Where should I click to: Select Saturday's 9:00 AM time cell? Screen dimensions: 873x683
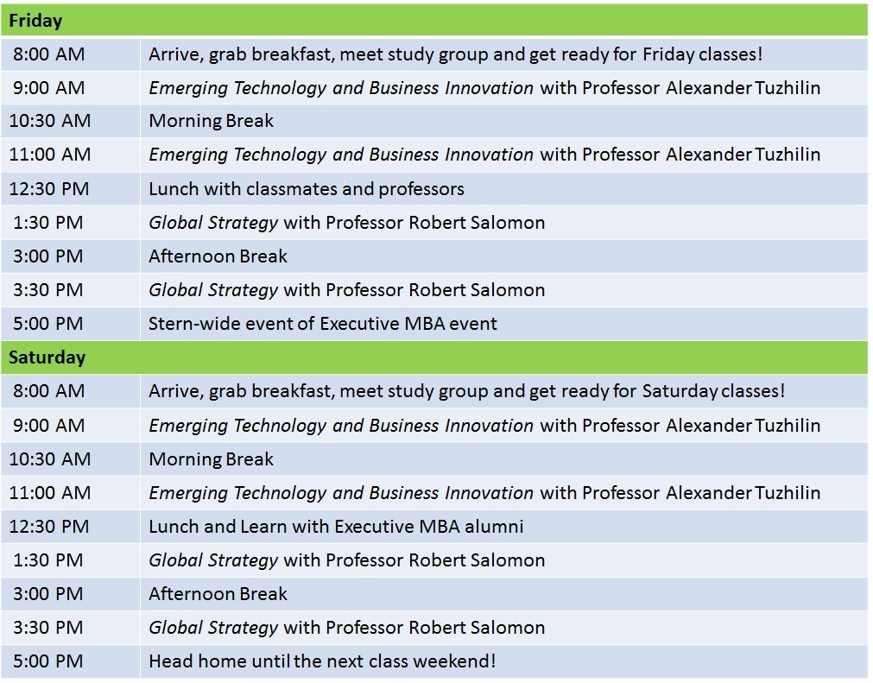click(49, 425)
